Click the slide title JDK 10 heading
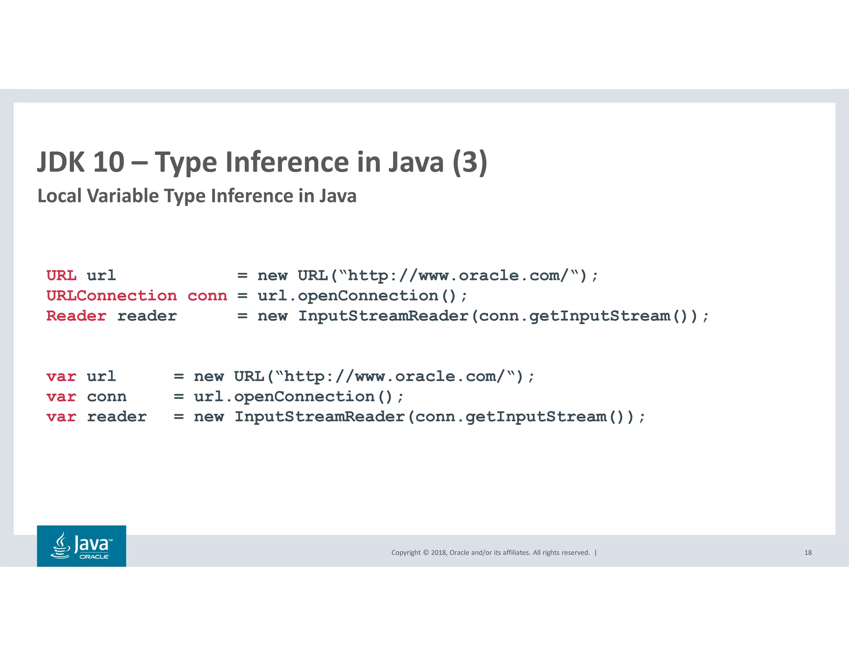 click(x=262, y=162)
